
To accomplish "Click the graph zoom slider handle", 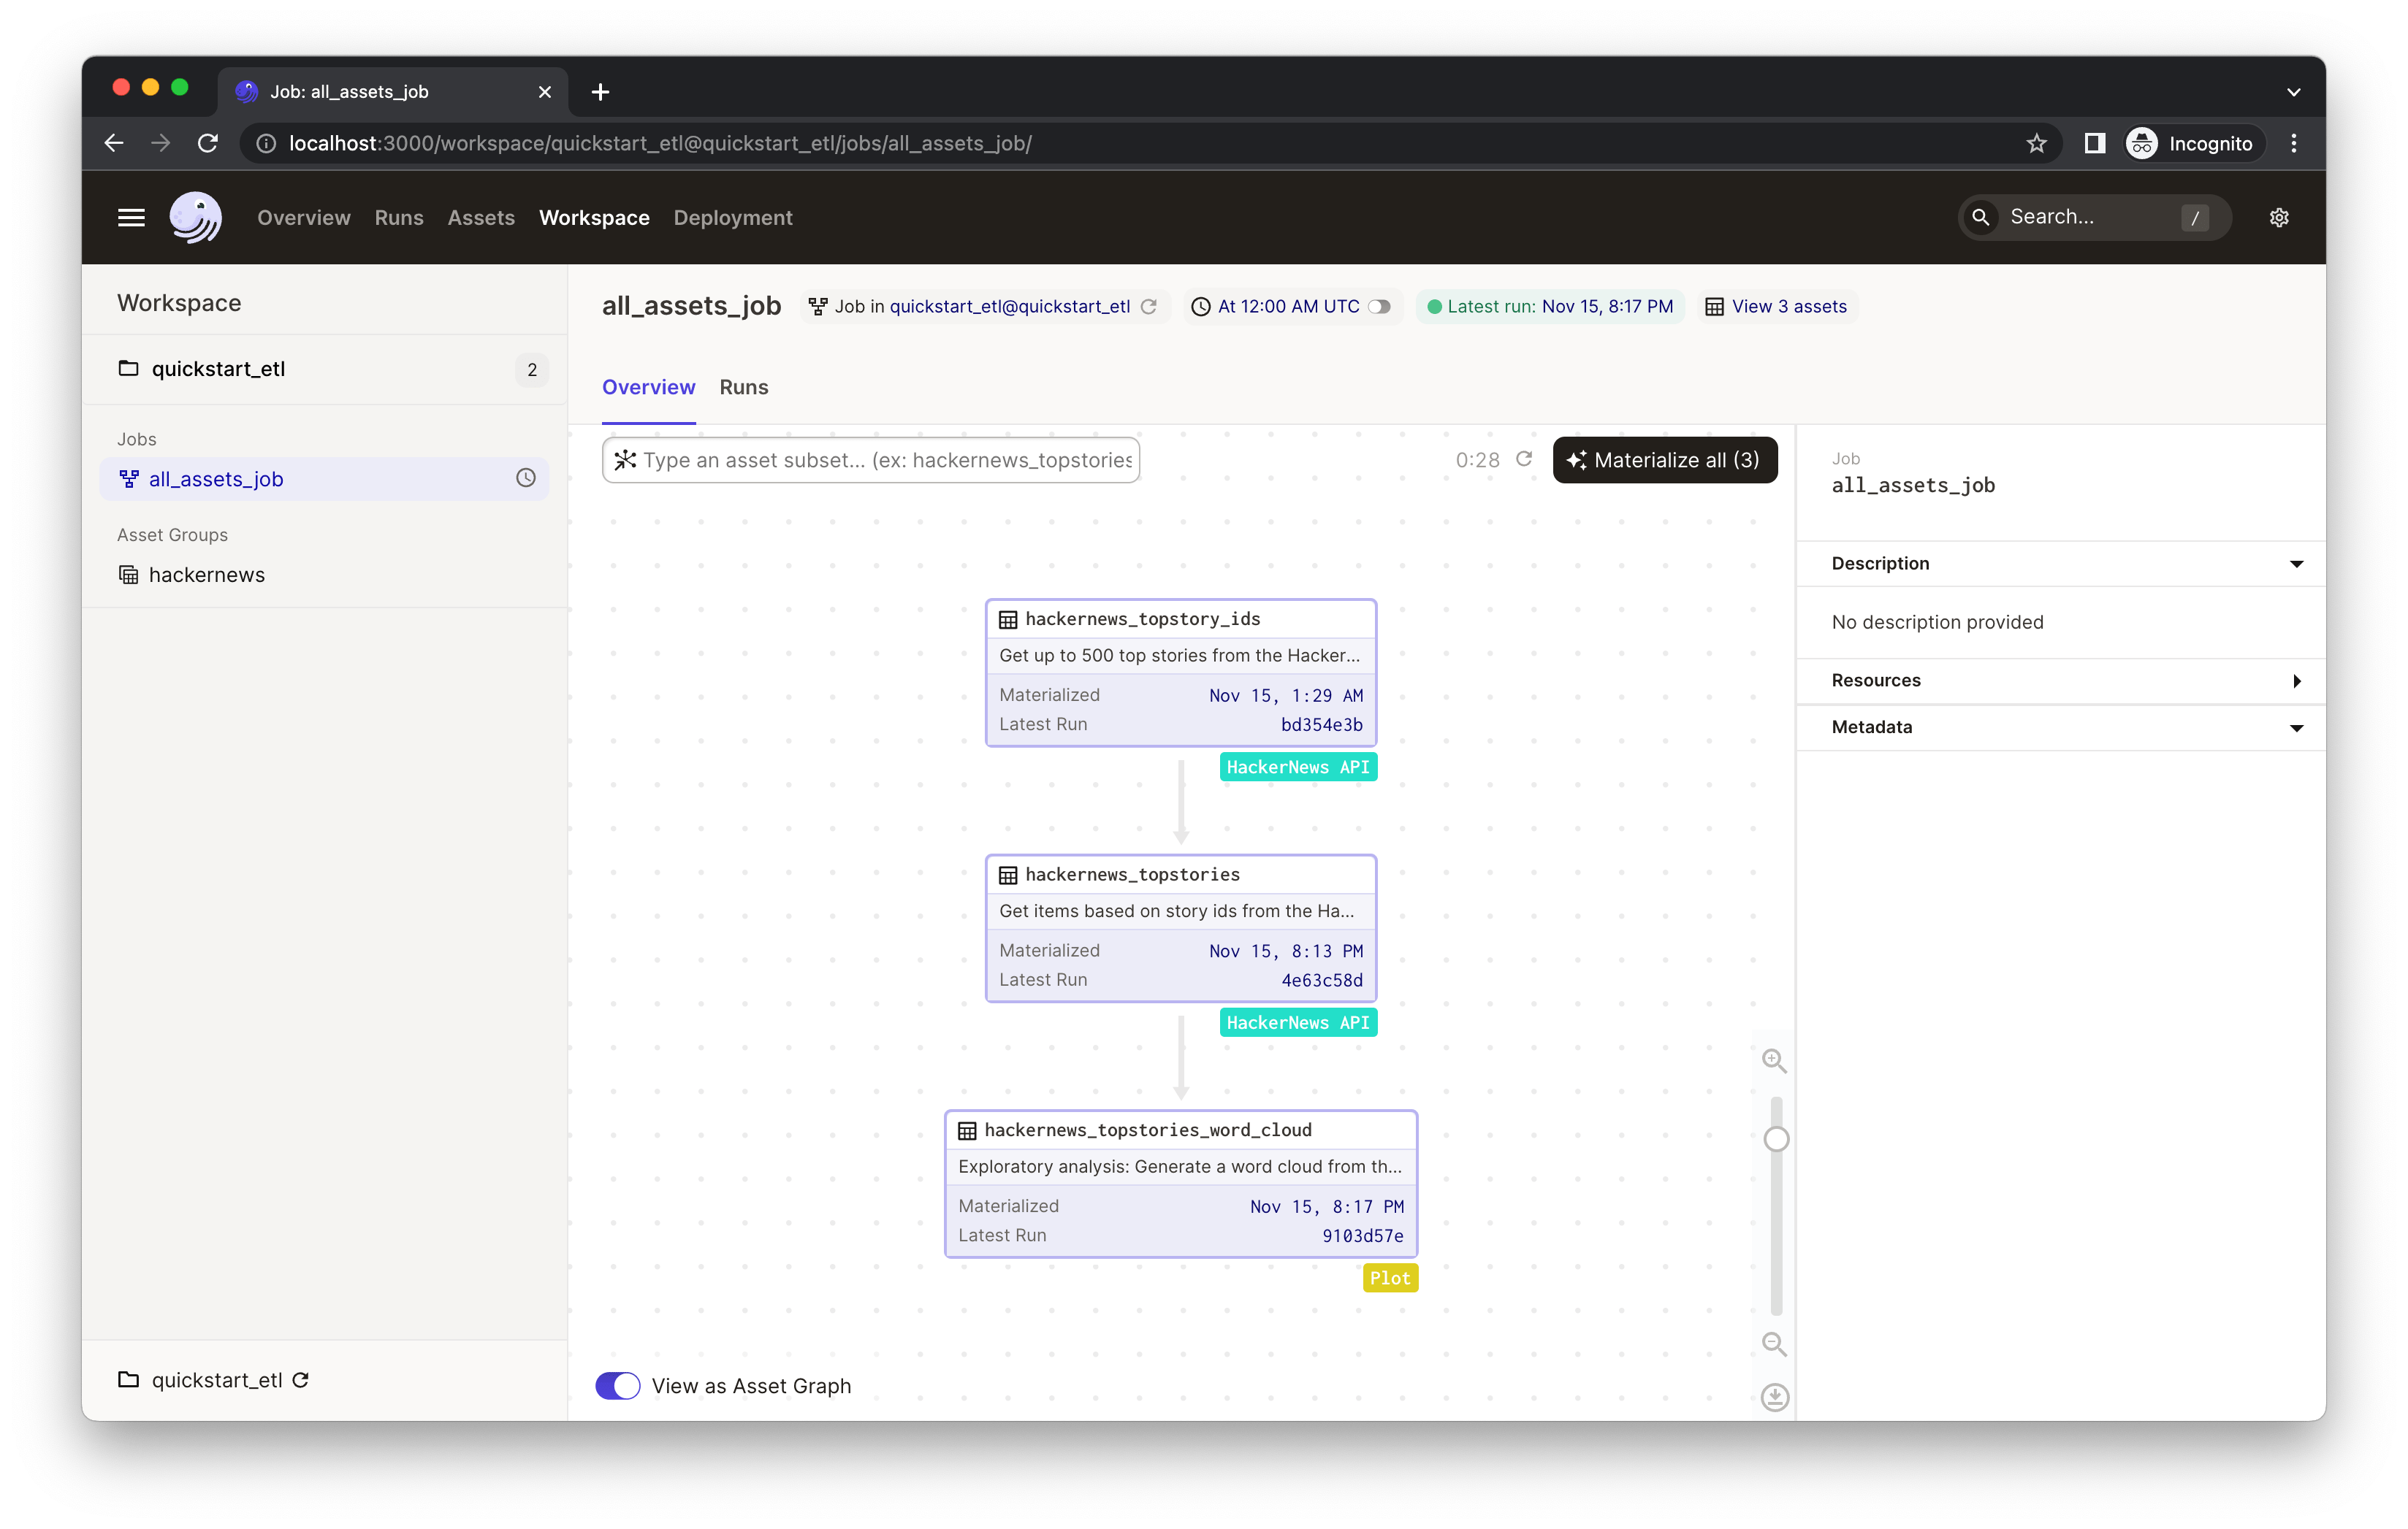I will (1776, 1139).
